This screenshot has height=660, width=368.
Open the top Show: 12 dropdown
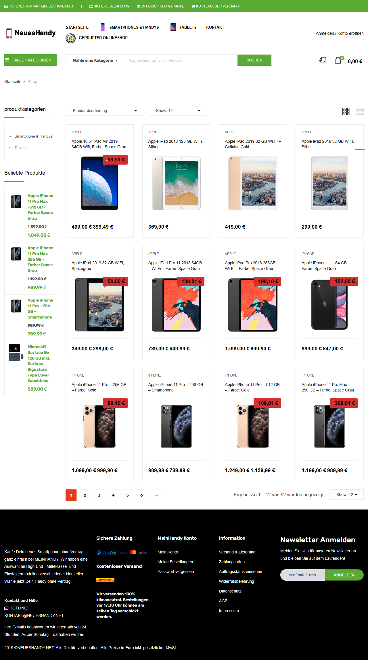178,111
